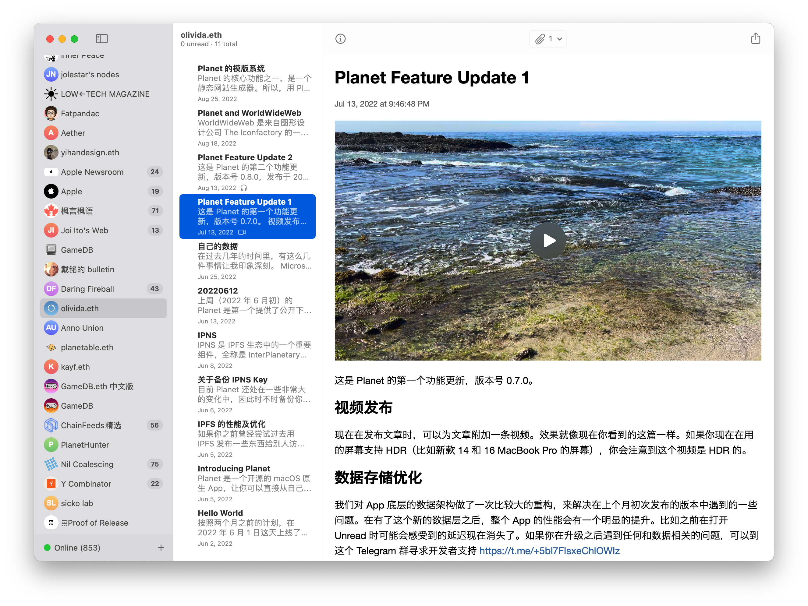
Task: Click the Apple logo avatar icon
Action: coord(51,191)
